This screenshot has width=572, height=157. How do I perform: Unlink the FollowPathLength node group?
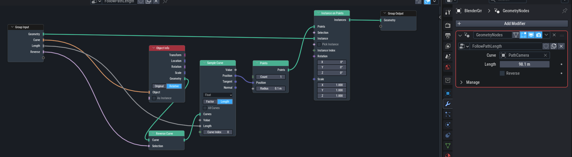tap(561, 46)
